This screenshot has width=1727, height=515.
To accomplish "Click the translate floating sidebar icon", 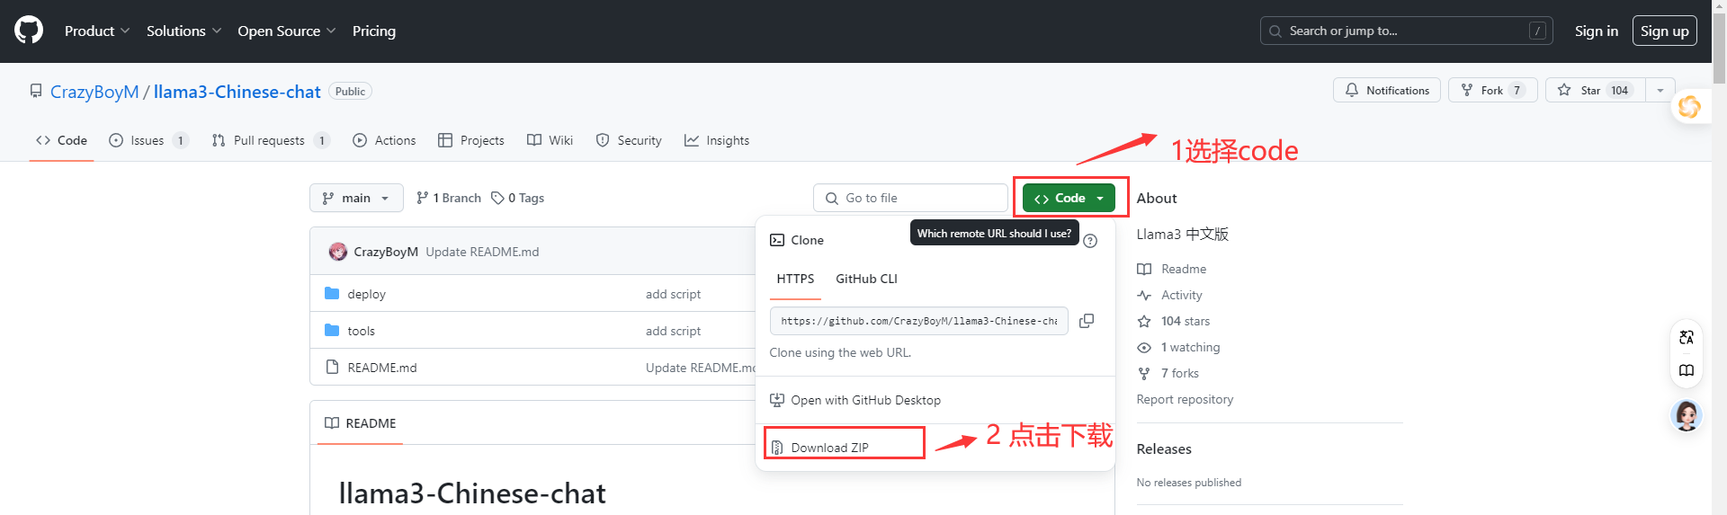I will point(1687,338).
